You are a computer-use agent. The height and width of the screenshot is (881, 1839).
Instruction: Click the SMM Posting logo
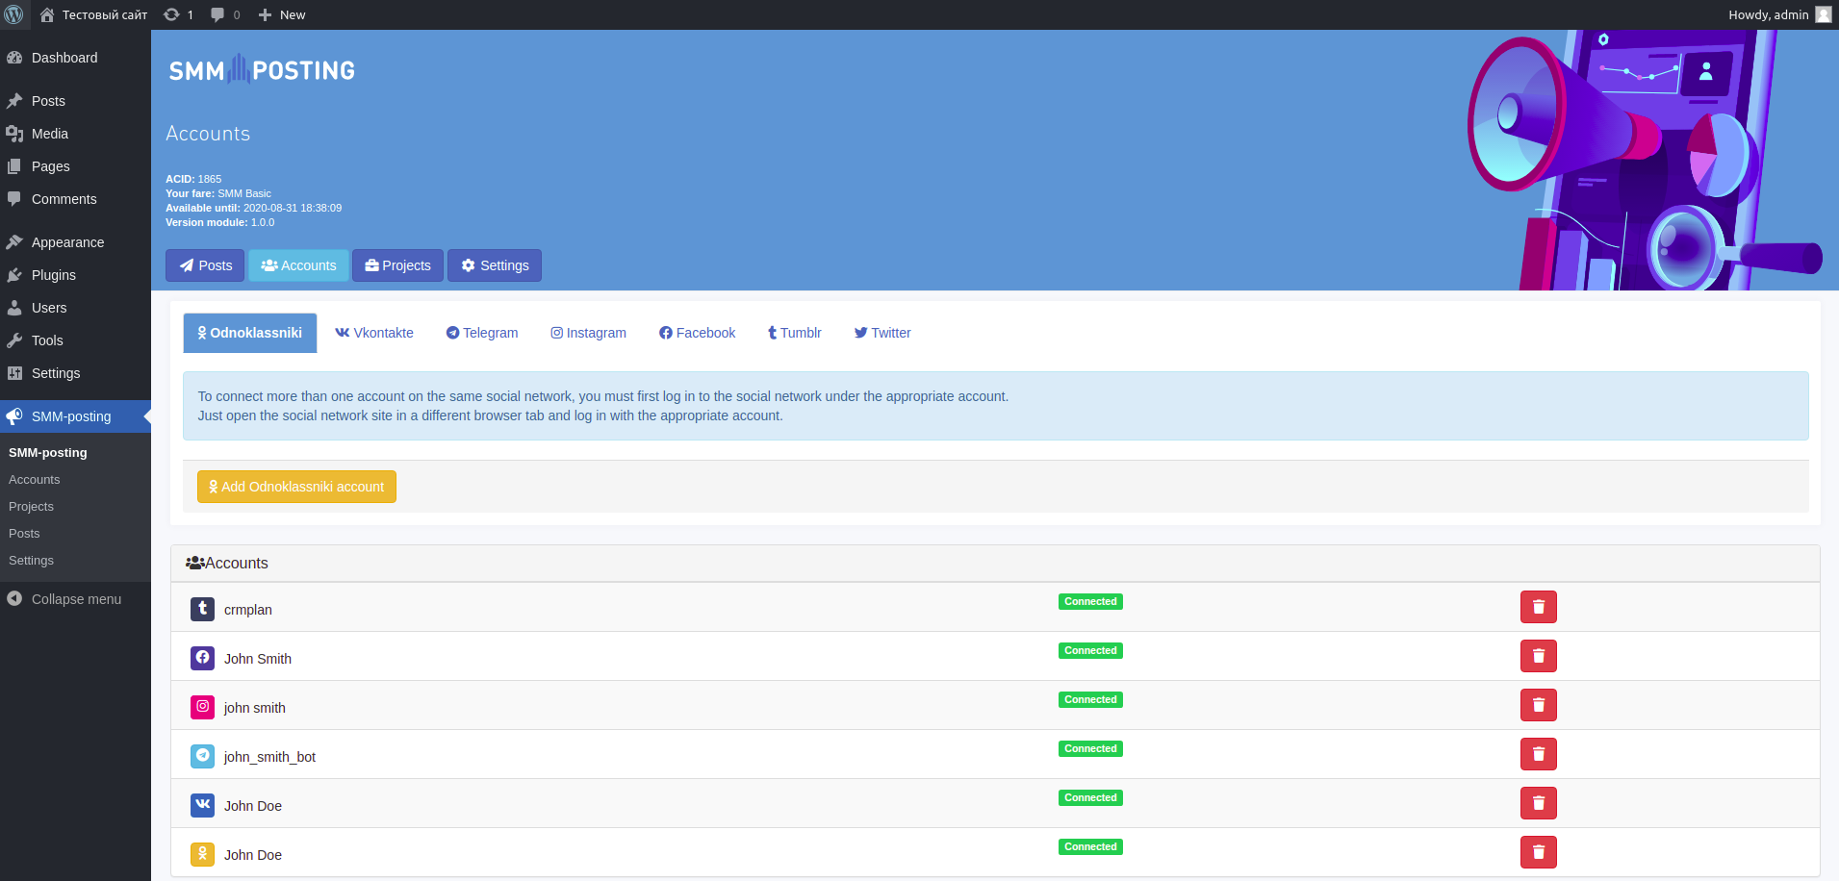tap(262, 70)
